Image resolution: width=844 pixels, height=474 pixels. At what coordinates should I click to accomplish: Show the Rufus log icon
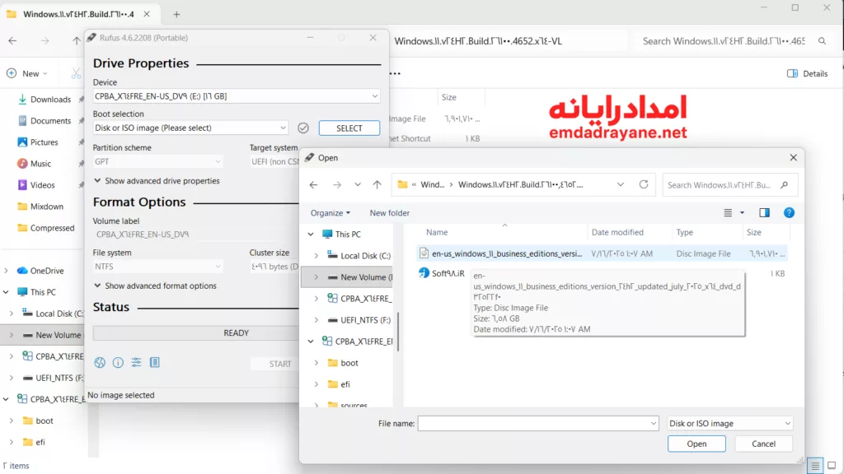coord(154,363)
